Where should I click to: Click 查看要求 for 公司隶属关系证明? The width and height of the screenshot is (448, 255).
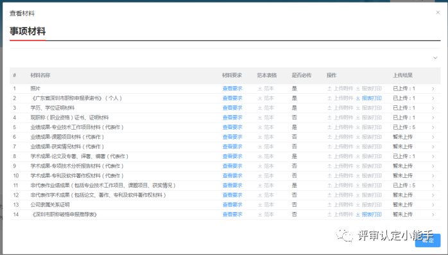click(x=232, y=205)
